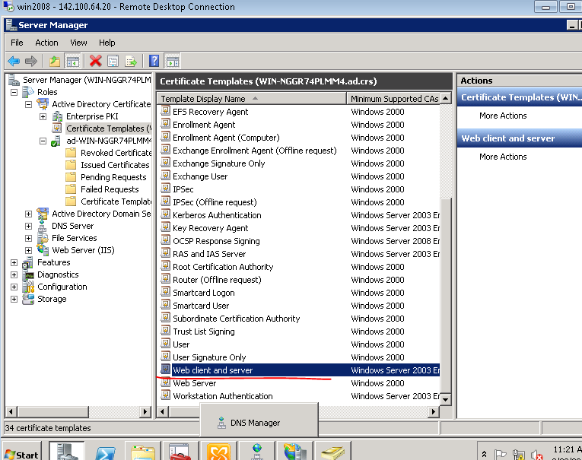
Task: Select Server Manager root node in tree
Action: (87, 80)
